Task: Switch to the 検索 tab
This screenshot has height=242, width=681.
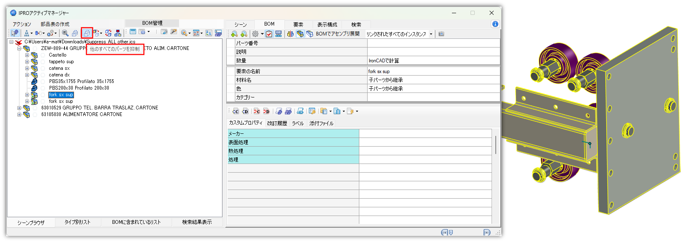Action: (x=356, y=24)
